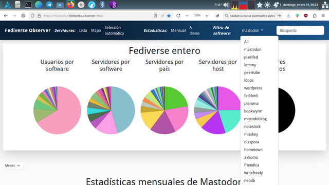329x185 pixels.
Task: Expand the Meses period selector
Action: click(x=13, y=165)
